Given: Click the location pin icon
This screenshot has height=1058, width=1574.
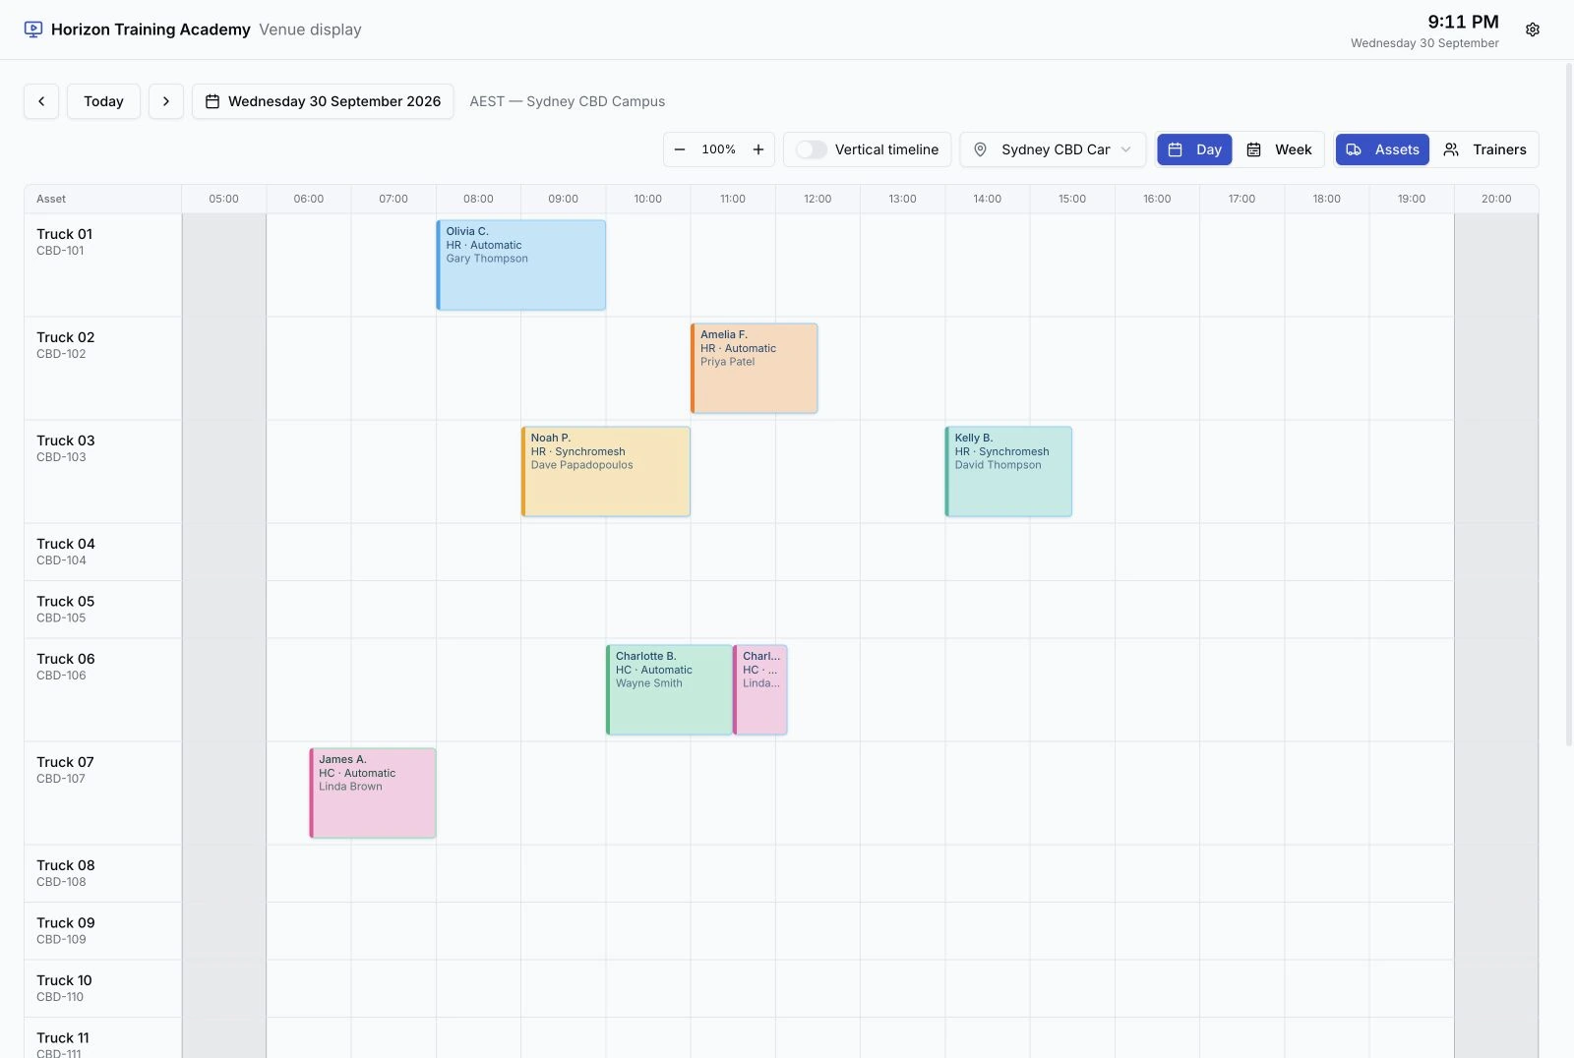Looking at the screenshot, I should [980, 149].
